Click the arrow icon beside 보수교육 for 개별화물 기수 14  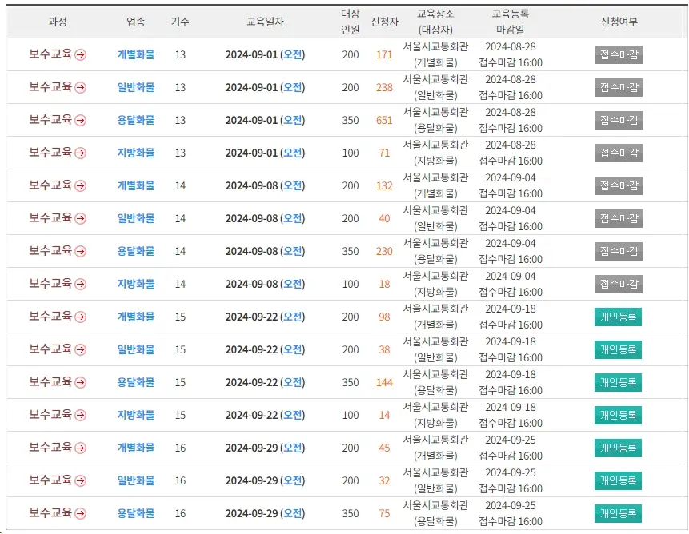coord(81,185)
